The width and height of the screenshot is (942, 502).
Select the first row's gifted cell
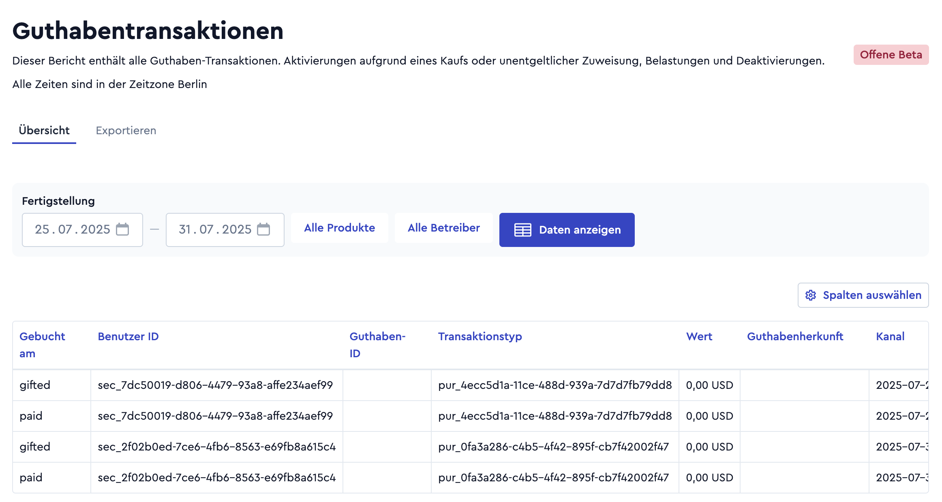(51, 385)
